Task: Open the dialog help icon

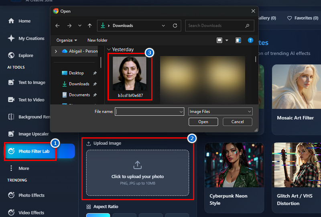Action: pyautogui.click(x=250, y=40)
